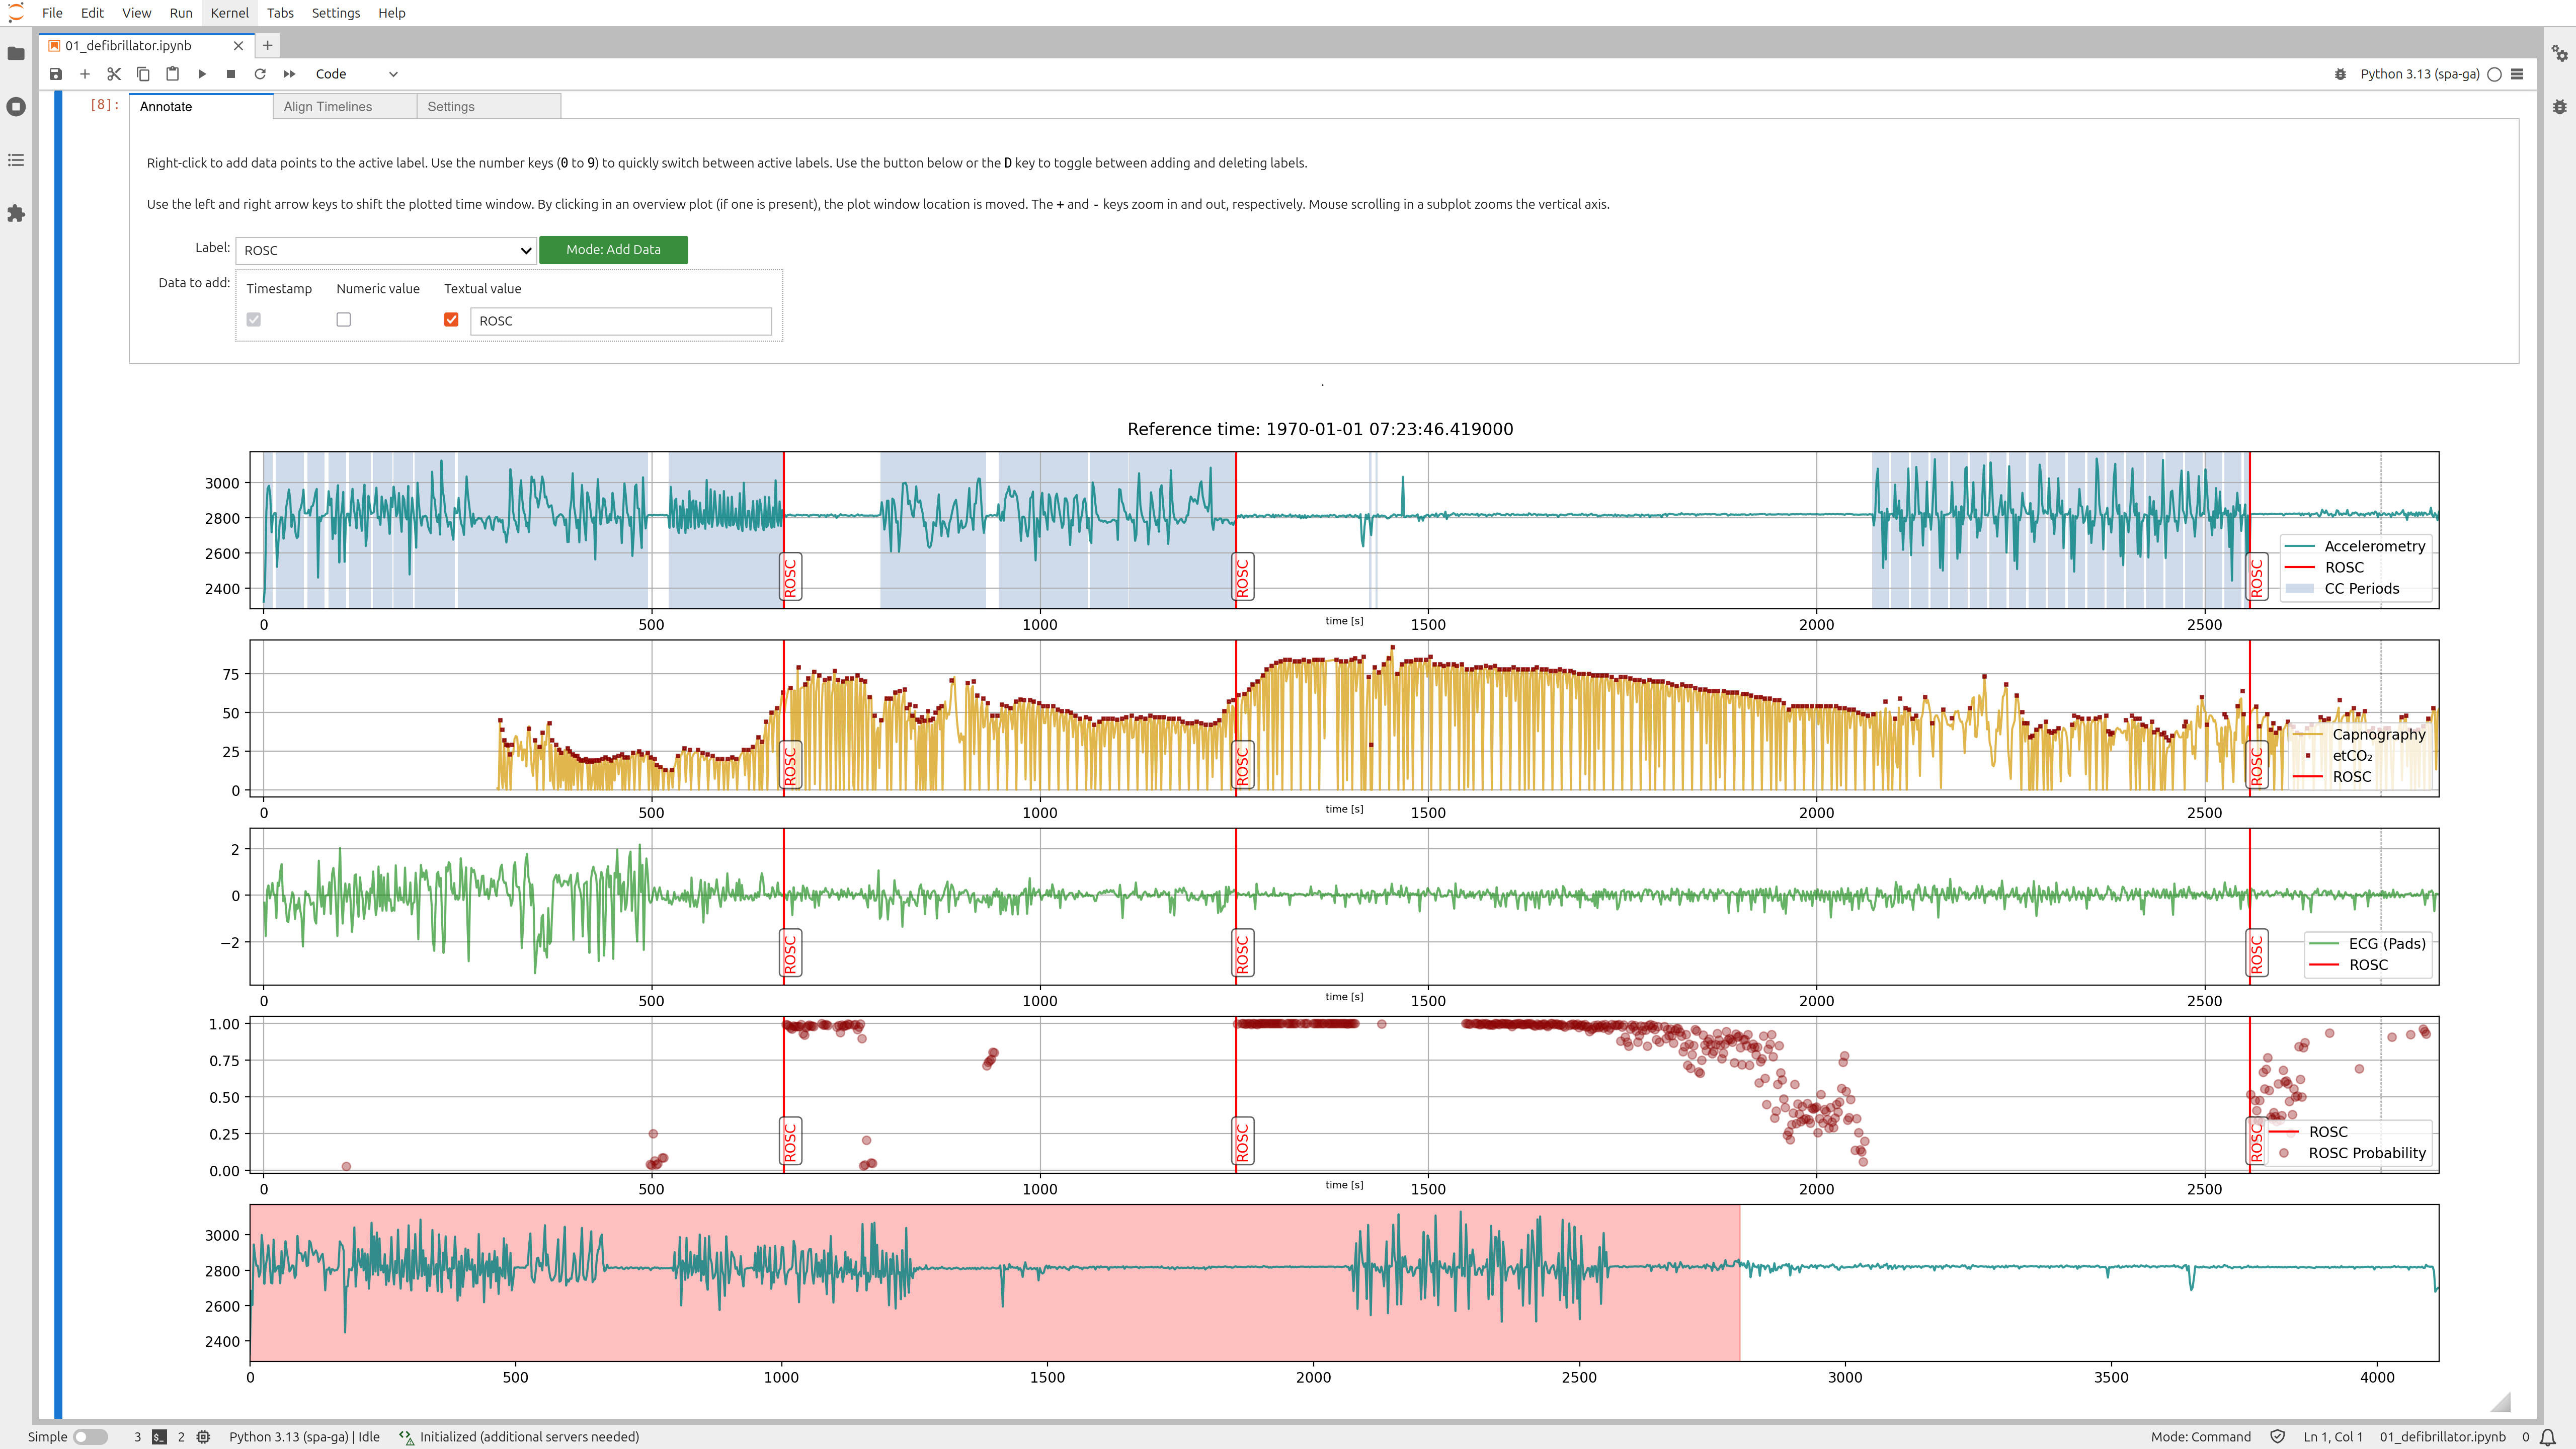The image size is (2576, 1449).
Task: Paste cell from clipboard
Action: tap(172, 74)
